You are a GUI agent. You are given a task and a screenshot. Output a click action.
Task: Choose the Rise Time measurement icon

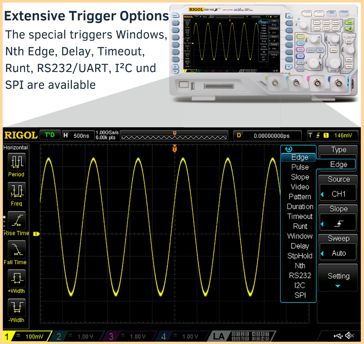tap(17, 220)
